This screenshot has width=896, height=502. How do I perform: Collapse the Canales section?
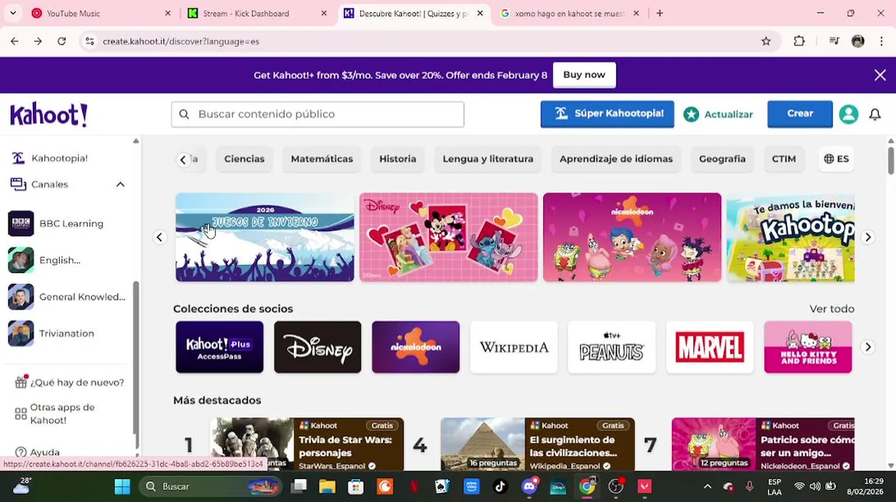click(120, 185)
